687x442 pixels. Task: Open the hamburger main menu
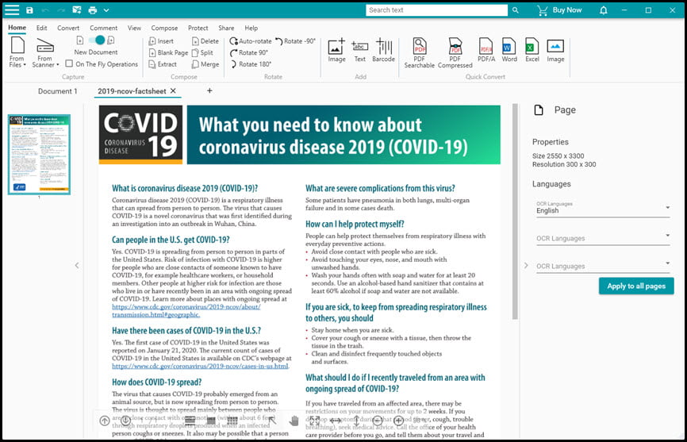pos(12,10)
